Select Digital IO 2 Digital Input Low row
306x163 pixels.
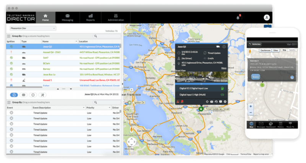pyautogui.click(x=201, y=89)
